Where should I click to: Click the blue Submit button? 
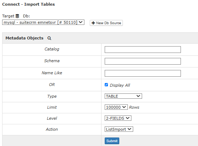coord(112,141)
